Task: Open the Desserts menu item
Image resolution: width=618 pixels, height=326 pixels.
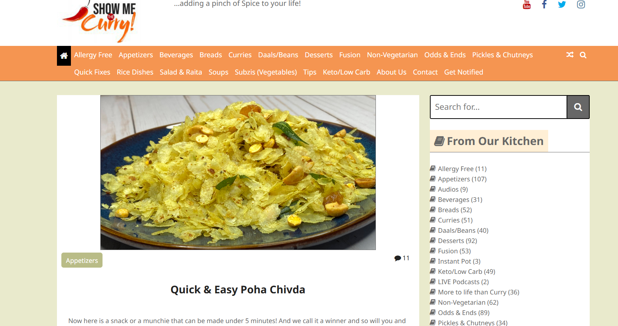Action: point(319,55)
